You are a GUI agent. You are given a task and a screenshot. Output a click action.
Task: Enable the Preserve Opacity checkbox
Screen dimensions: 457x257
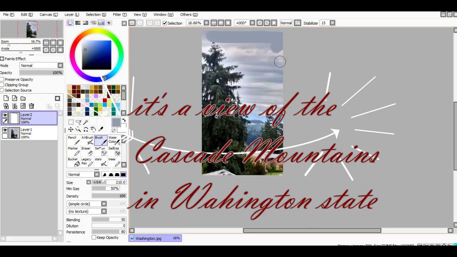tap(2, 79)
